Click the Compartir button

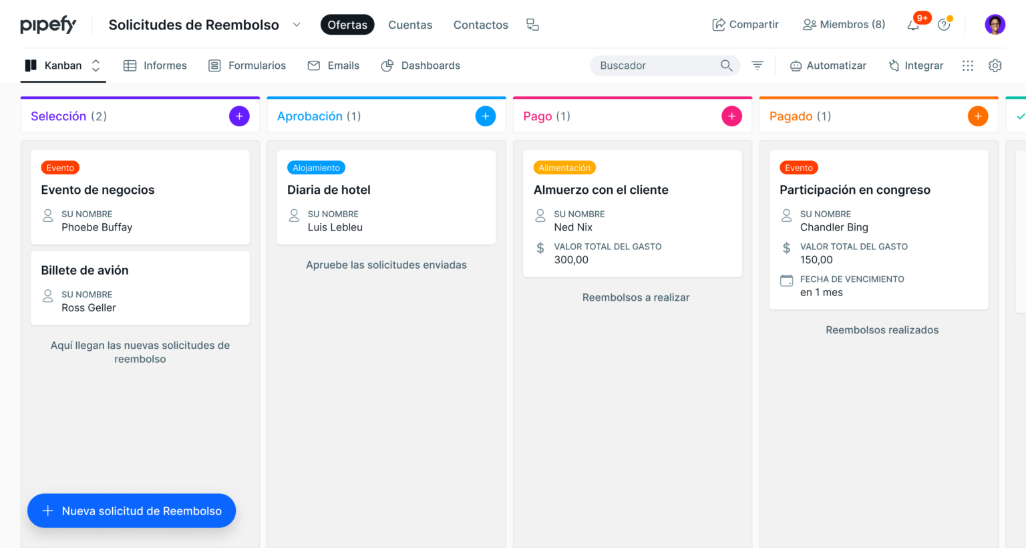[x=745, y=25]
